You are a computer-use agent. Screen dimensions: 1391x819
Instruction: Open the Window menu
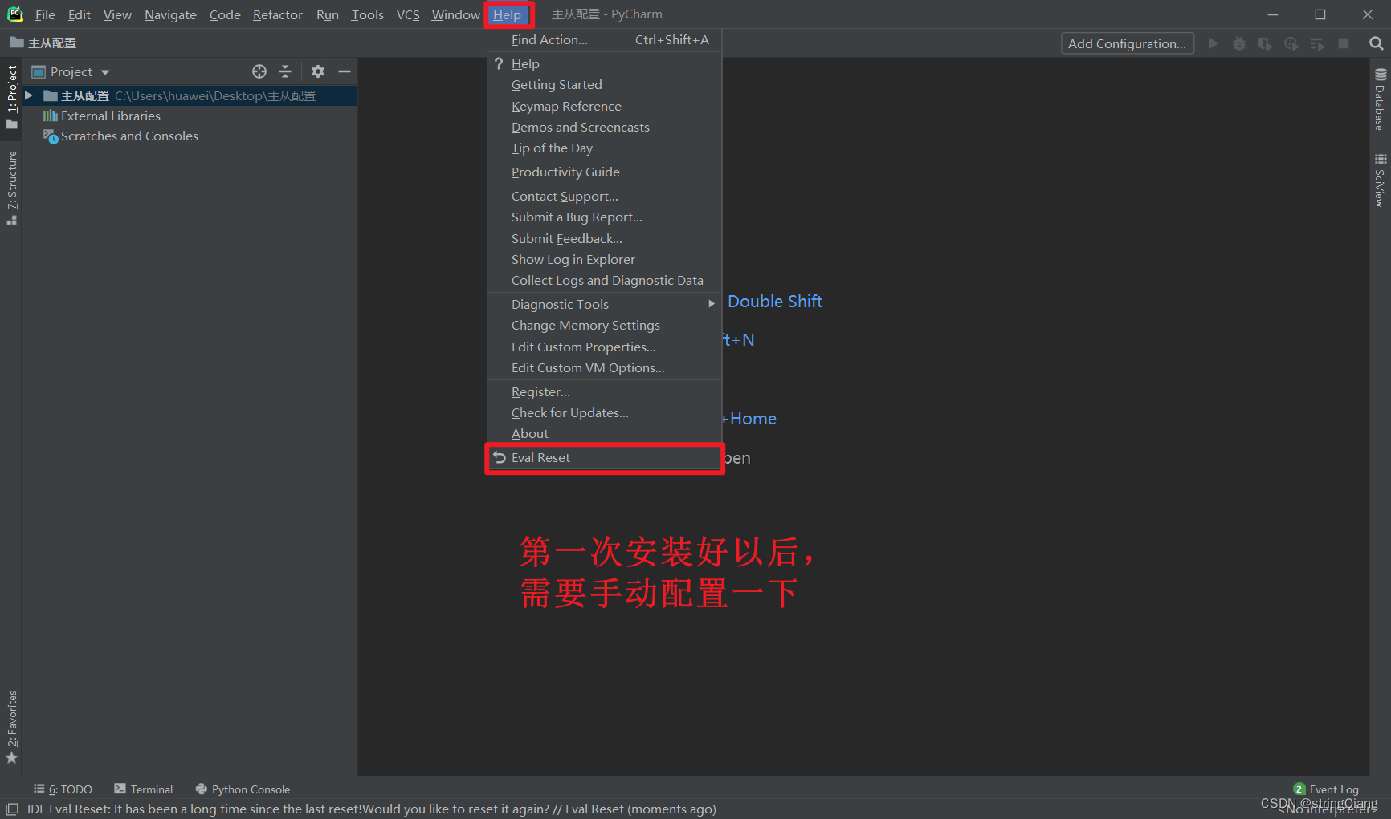pos(455,14)
